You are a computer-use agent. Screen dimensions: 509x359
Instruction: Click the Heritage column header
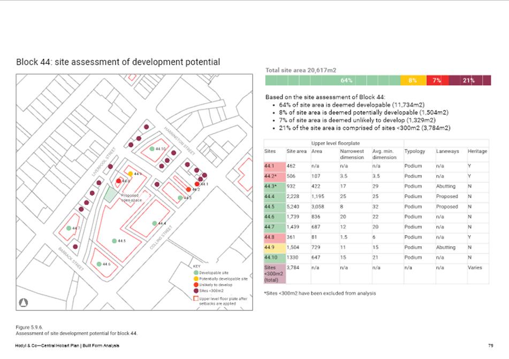click(x=477, y=151)
